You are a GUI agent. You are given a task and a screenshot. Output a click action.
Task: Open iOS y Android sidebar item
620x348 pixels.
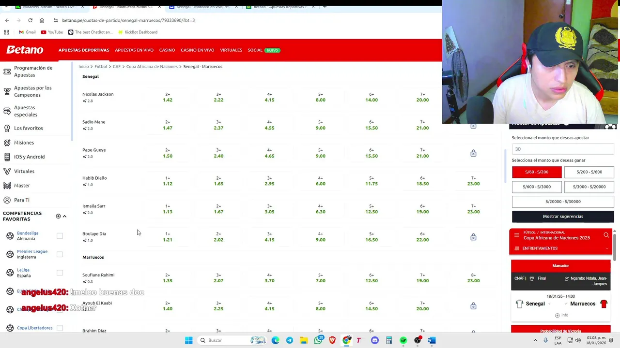tap(29, 157)
